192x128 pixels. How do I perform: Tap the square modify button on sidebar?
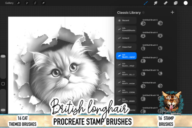[x=3, y=84]
